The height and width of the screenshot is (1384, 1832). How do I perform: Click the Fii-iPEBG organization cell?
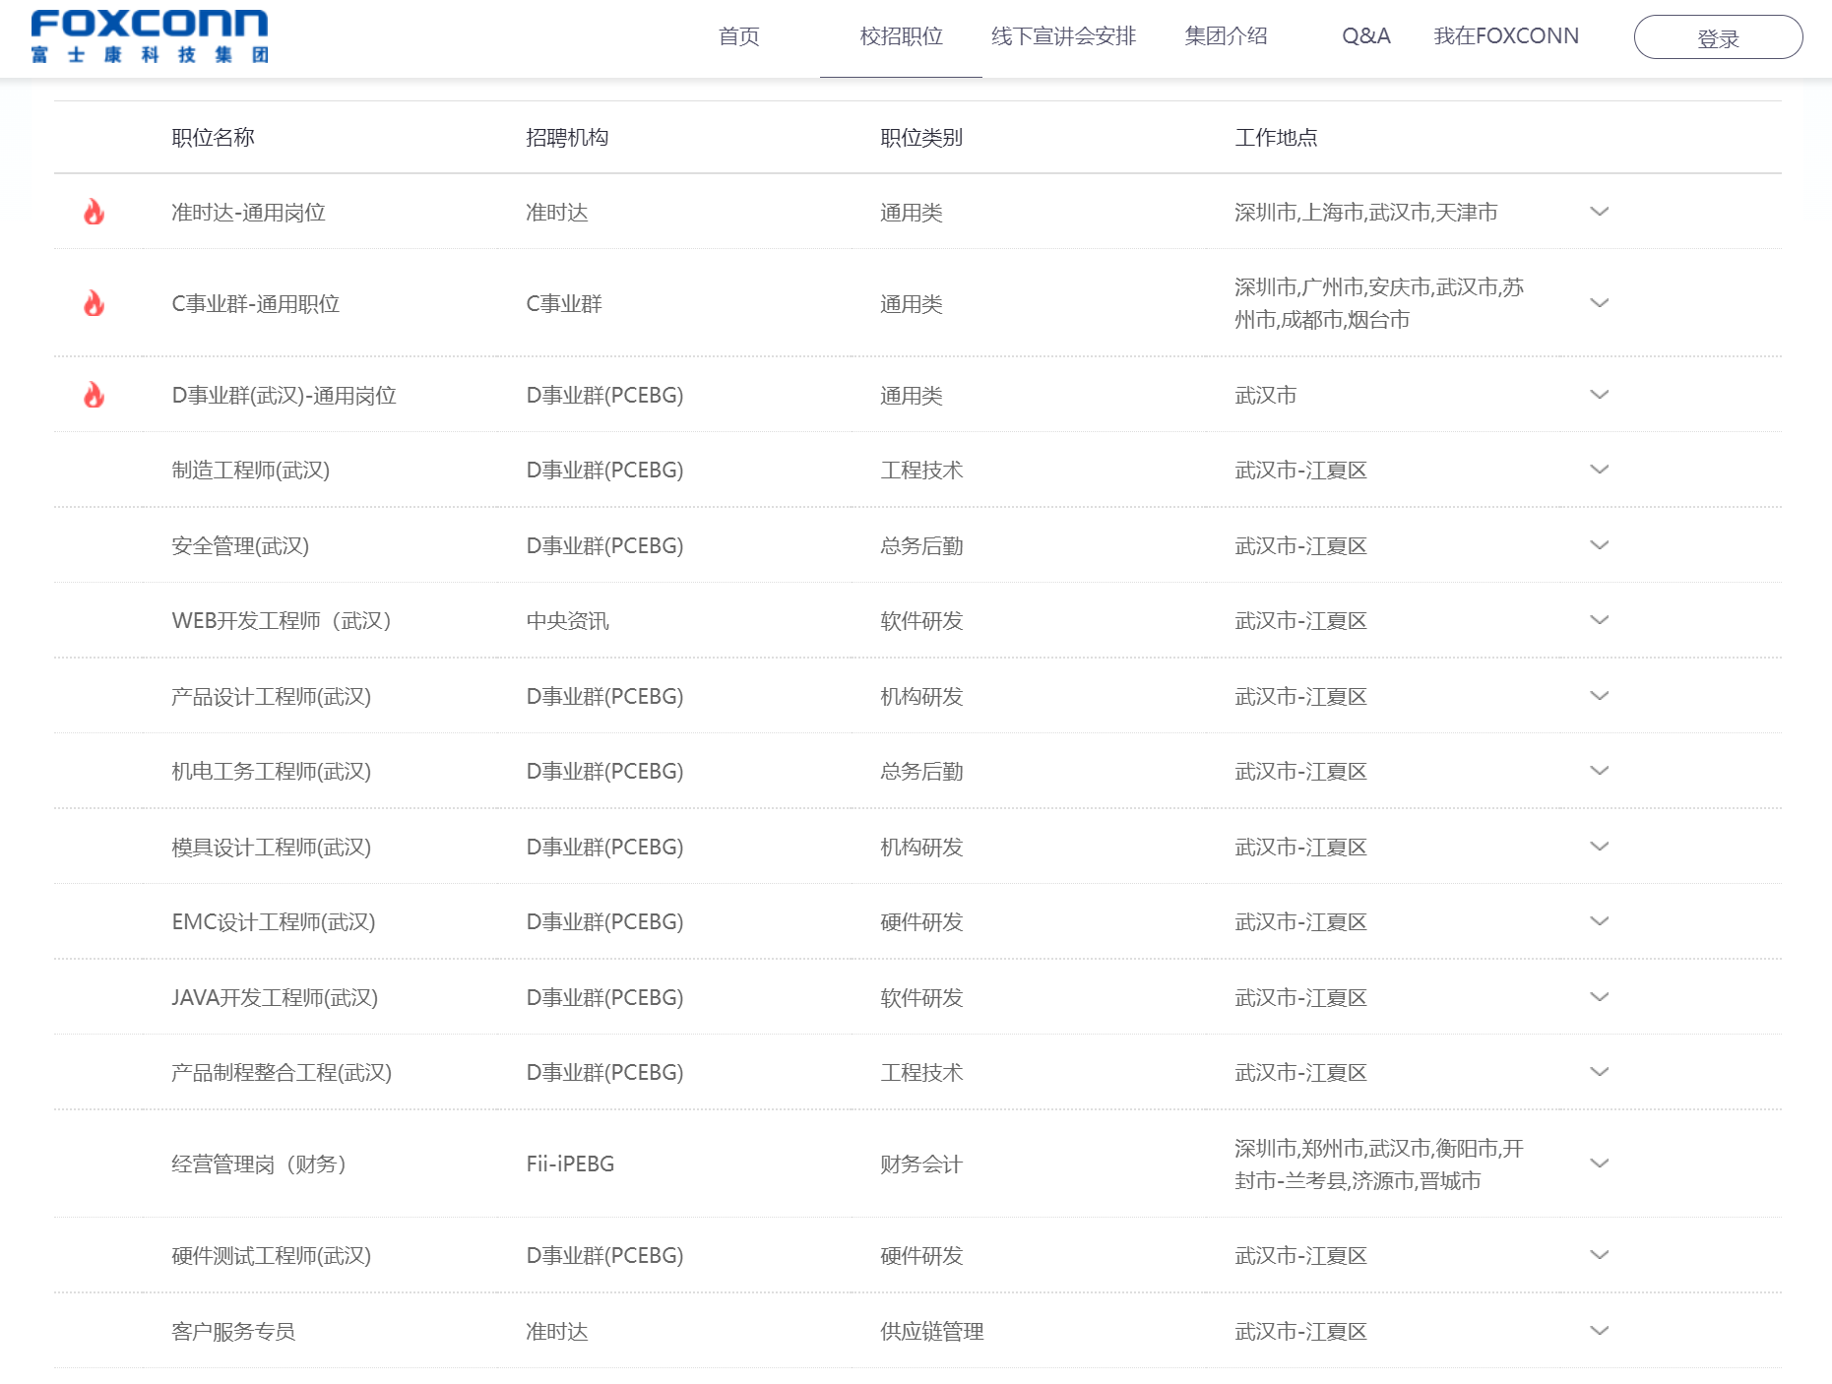[570, 1164]
